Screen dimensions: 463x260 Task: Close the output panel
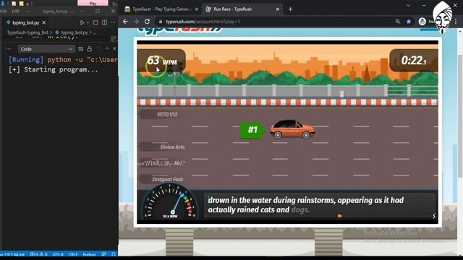[x=114, y=48]
